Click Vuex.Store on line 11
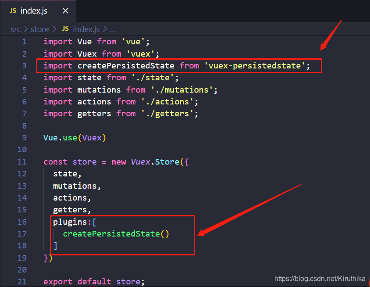370x287 pixels. pyautogui.click(x=155, y=162)
